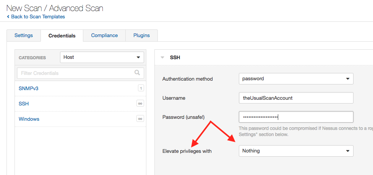Click the infinity badge next to SSH
The height and width of the screenshot is (175, 373).
pyautogui.click(x=140, y=104)
